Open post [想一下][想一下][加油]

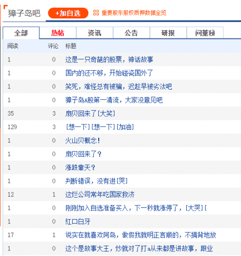pos(100,127)
